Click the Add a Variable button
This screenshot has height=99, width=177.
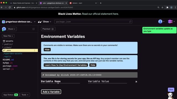[51, 92]
